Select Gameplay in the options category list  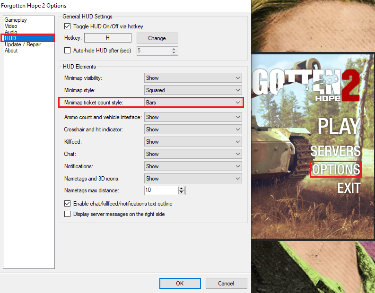pyautogui.click(x=16, y=20)
